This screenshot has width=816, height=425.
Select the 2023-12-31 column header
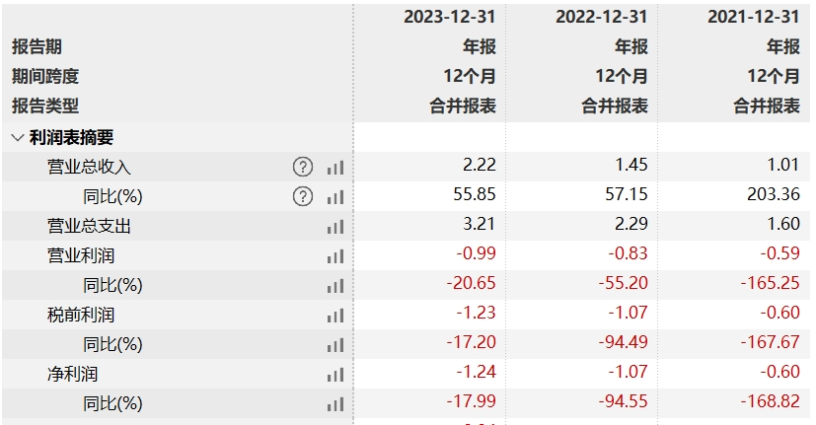(449, 17)
